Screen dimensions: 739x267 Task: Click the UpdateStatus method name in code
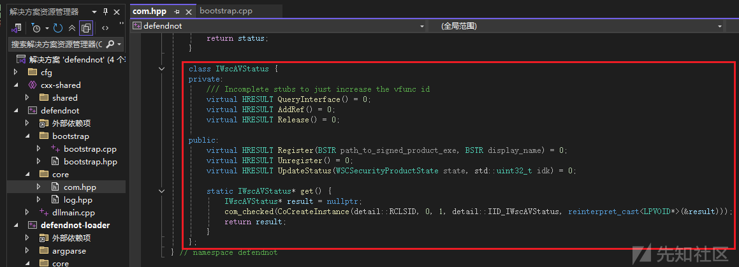point(304,171)
